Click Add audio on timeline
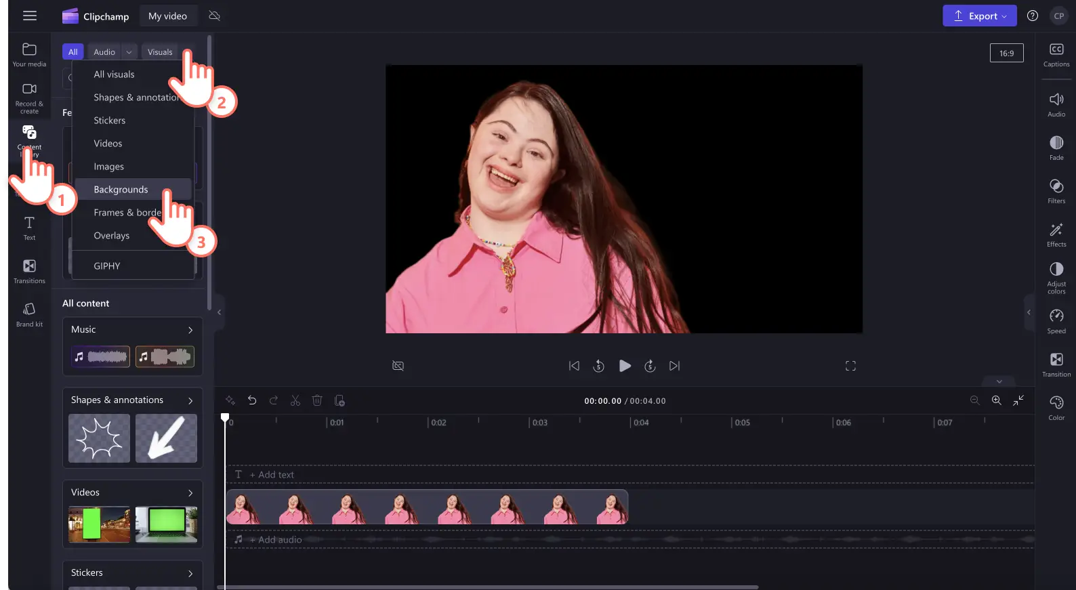1076x590 pixels. 276,540
